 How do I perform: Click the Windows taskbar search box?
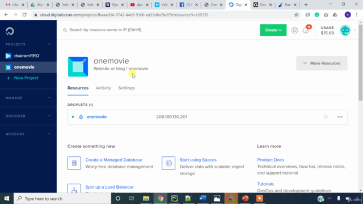62,198
